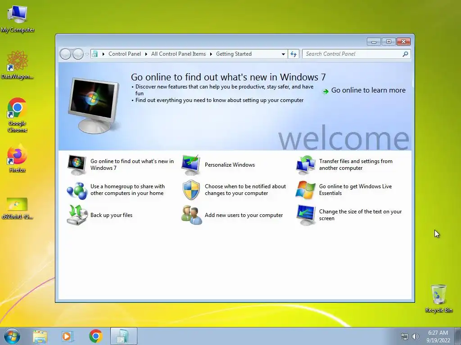Open Change the size of the text link
The image size is (461, 345).
point(361,215)
